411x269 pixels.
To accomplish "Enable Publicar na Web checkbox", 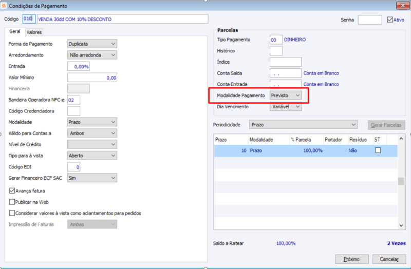I will tap(12, 202).
